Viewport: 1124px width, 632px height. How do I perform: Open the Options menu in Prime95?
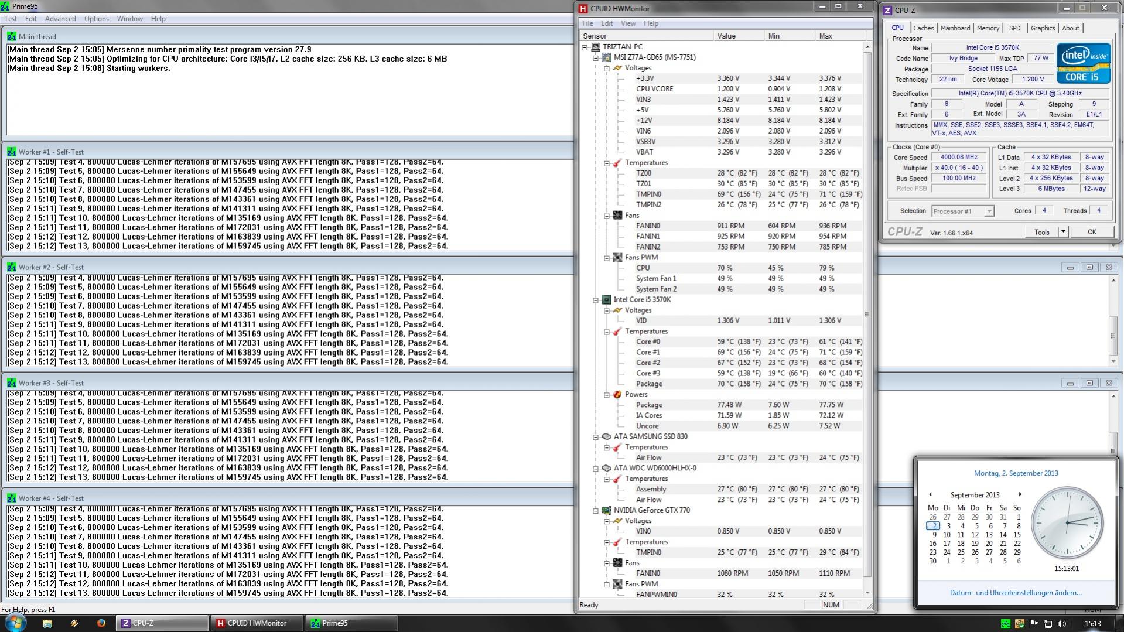[x=96, y=19]
